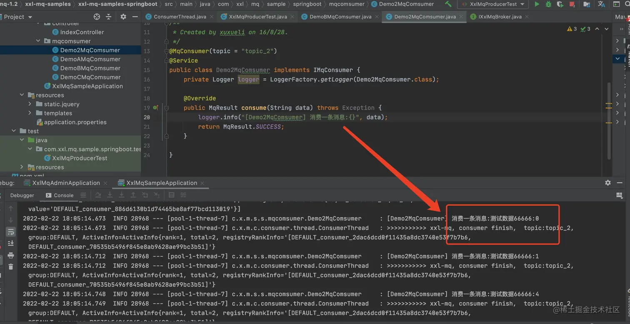Run with coverage shield icon

(x=560, y=4)
